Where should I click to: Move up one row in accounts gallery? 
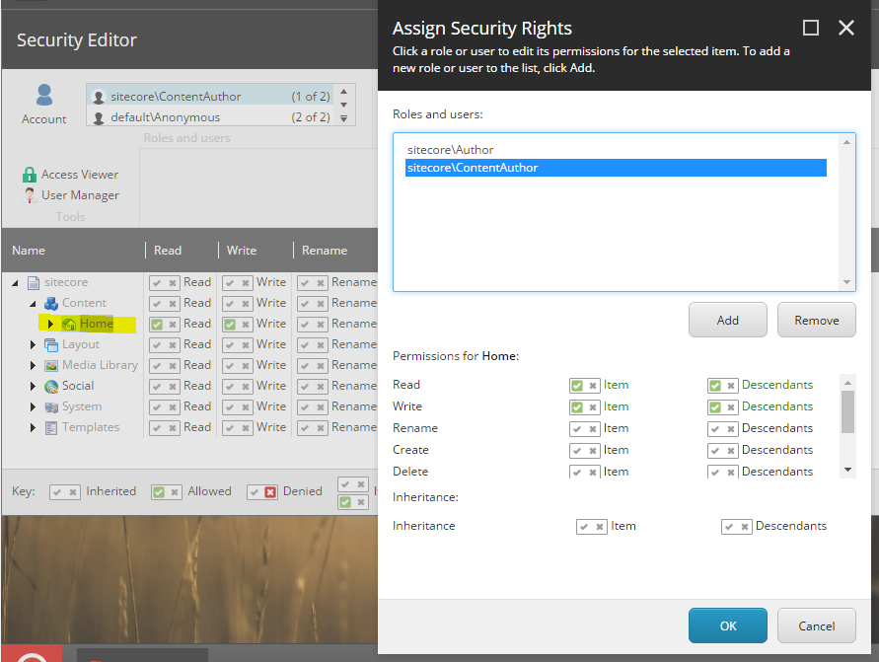point(343,92)
